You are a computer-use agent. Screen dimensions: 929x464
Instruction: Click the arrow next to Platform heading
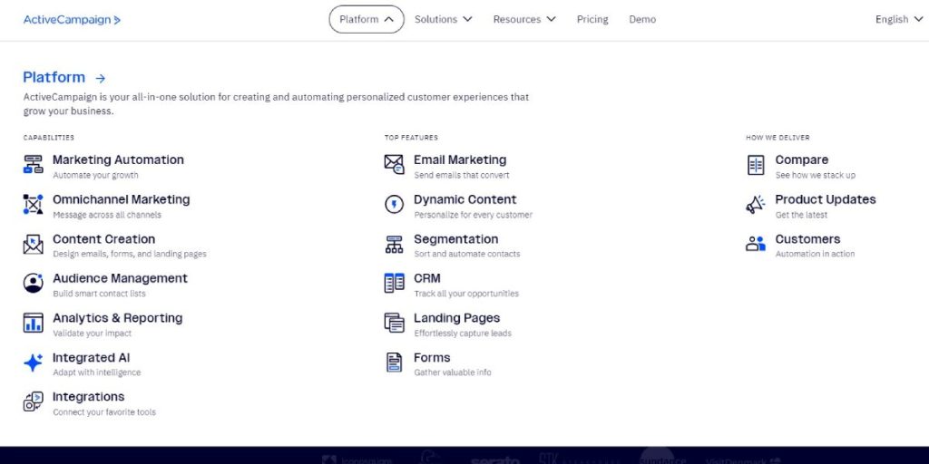[100, 78]
